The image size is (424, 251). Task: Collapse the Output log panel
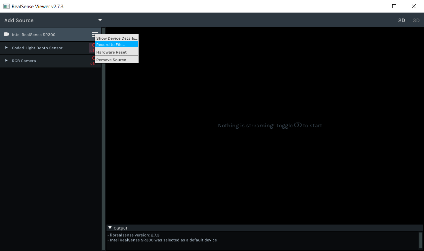110,228
